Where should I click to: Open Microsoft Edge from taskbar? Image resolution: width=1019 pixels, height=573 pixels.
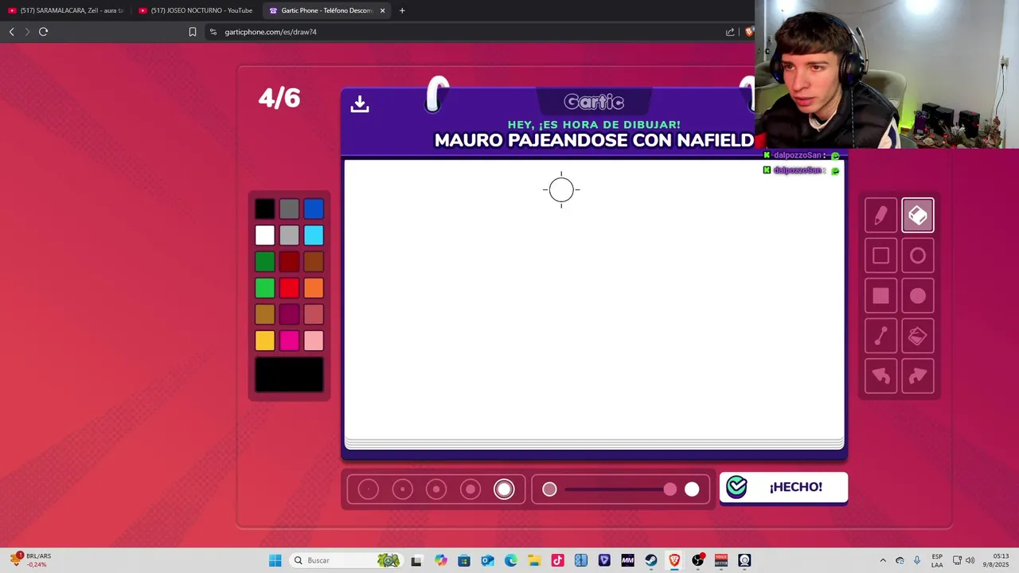pos(510,560)
